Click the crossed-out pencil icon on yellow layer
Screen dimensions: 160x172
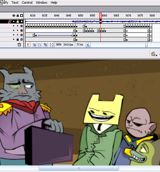point(10,21)
